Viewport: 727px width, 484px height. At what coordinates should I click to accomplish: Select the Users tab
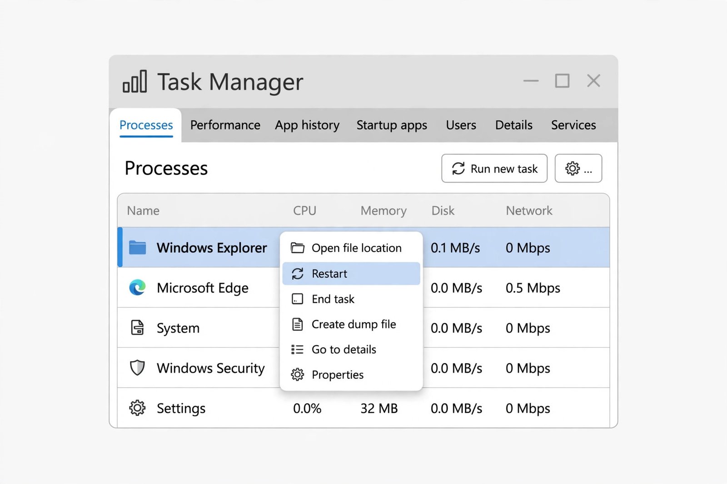click(x=461, y=125)
